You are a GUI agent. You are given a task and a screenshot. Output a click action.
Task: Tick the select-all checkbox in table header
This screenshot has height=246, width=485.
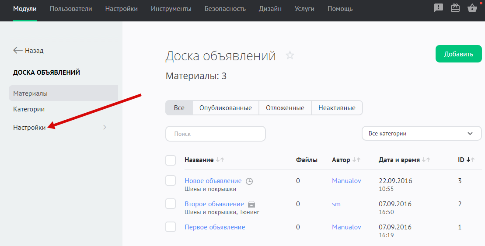point(171,160)
